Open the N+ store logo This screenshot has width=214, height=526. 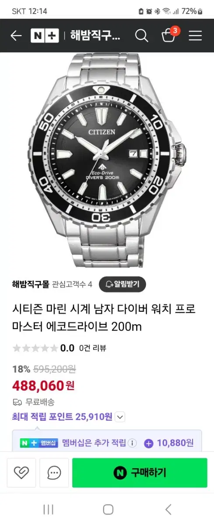click(x=45, y=36)
